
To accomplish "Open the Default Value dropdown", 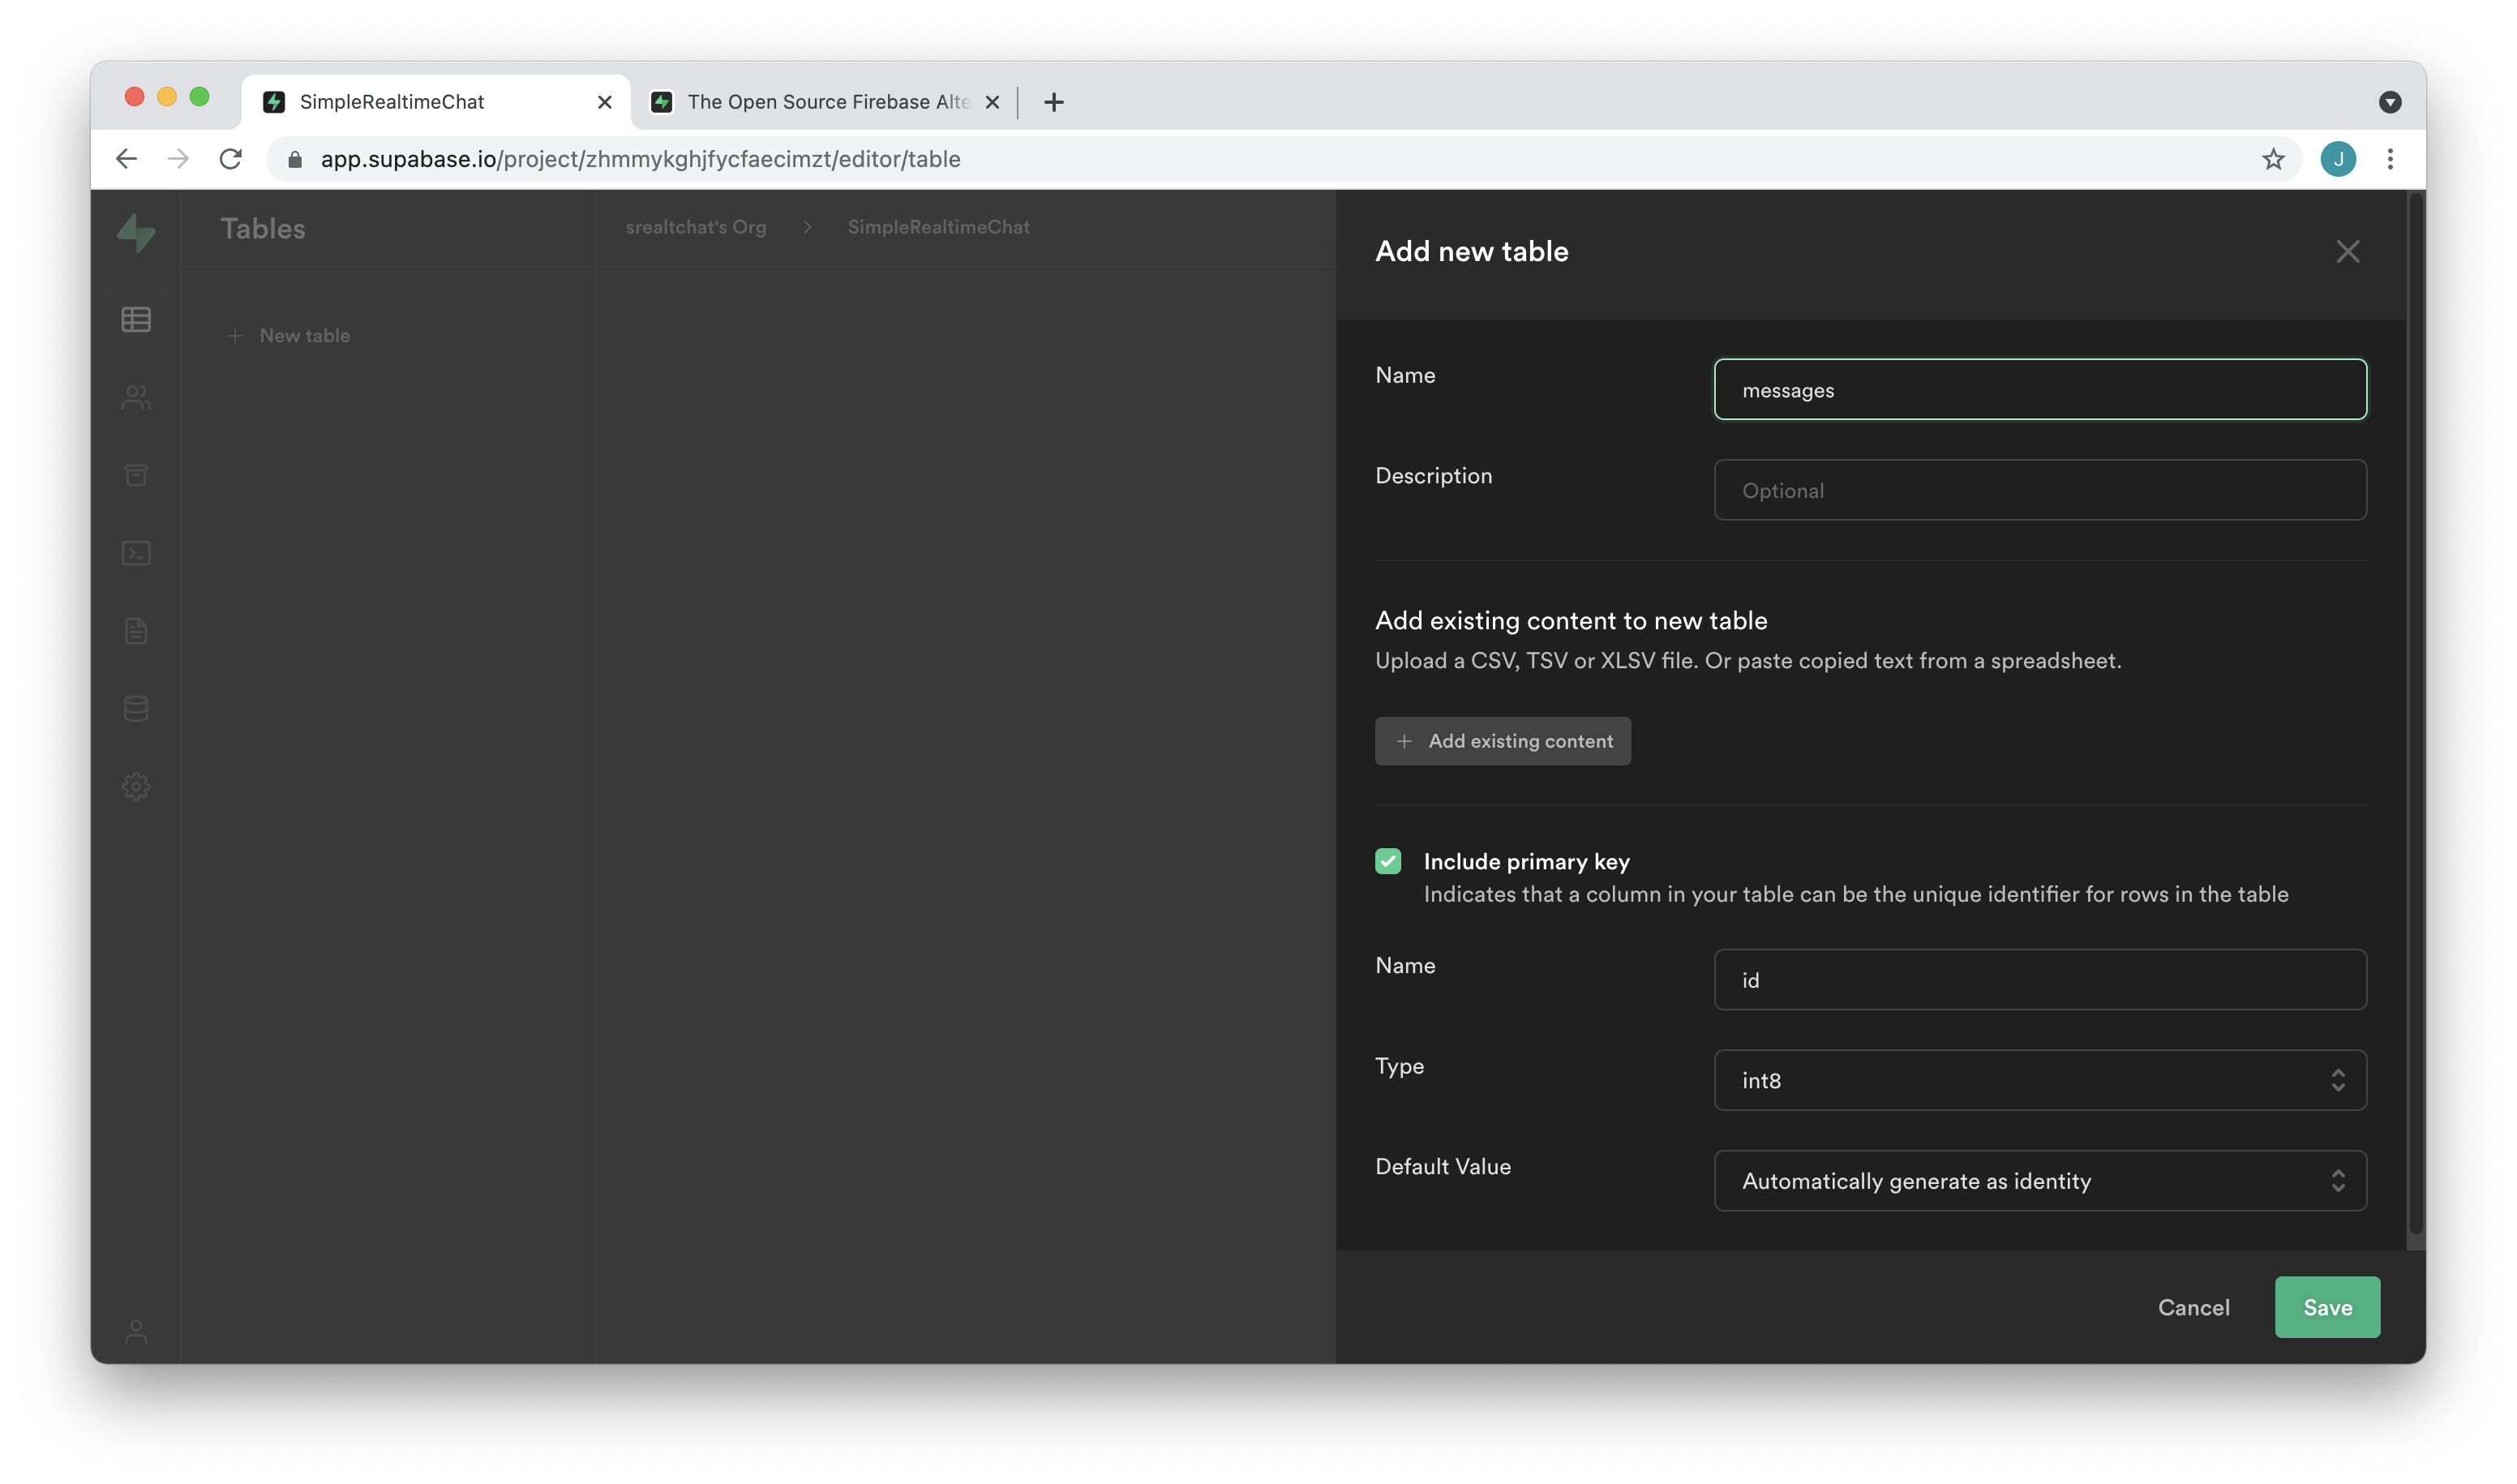I will point(2039,1181).
